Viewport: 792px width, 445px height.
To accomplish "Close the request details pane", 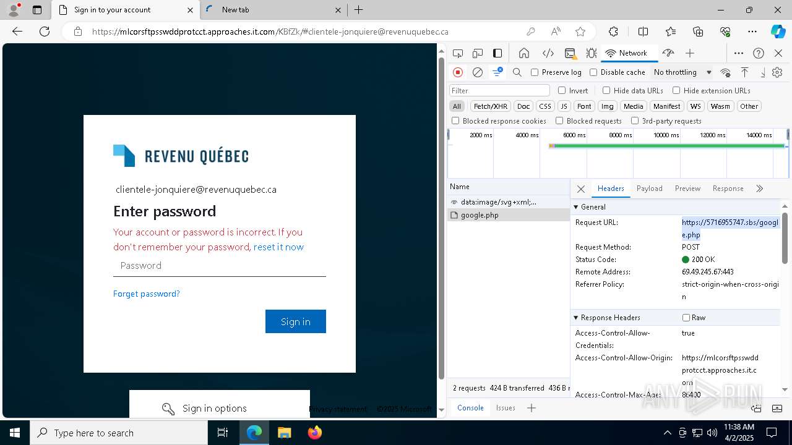I will [x=580, y=189].
